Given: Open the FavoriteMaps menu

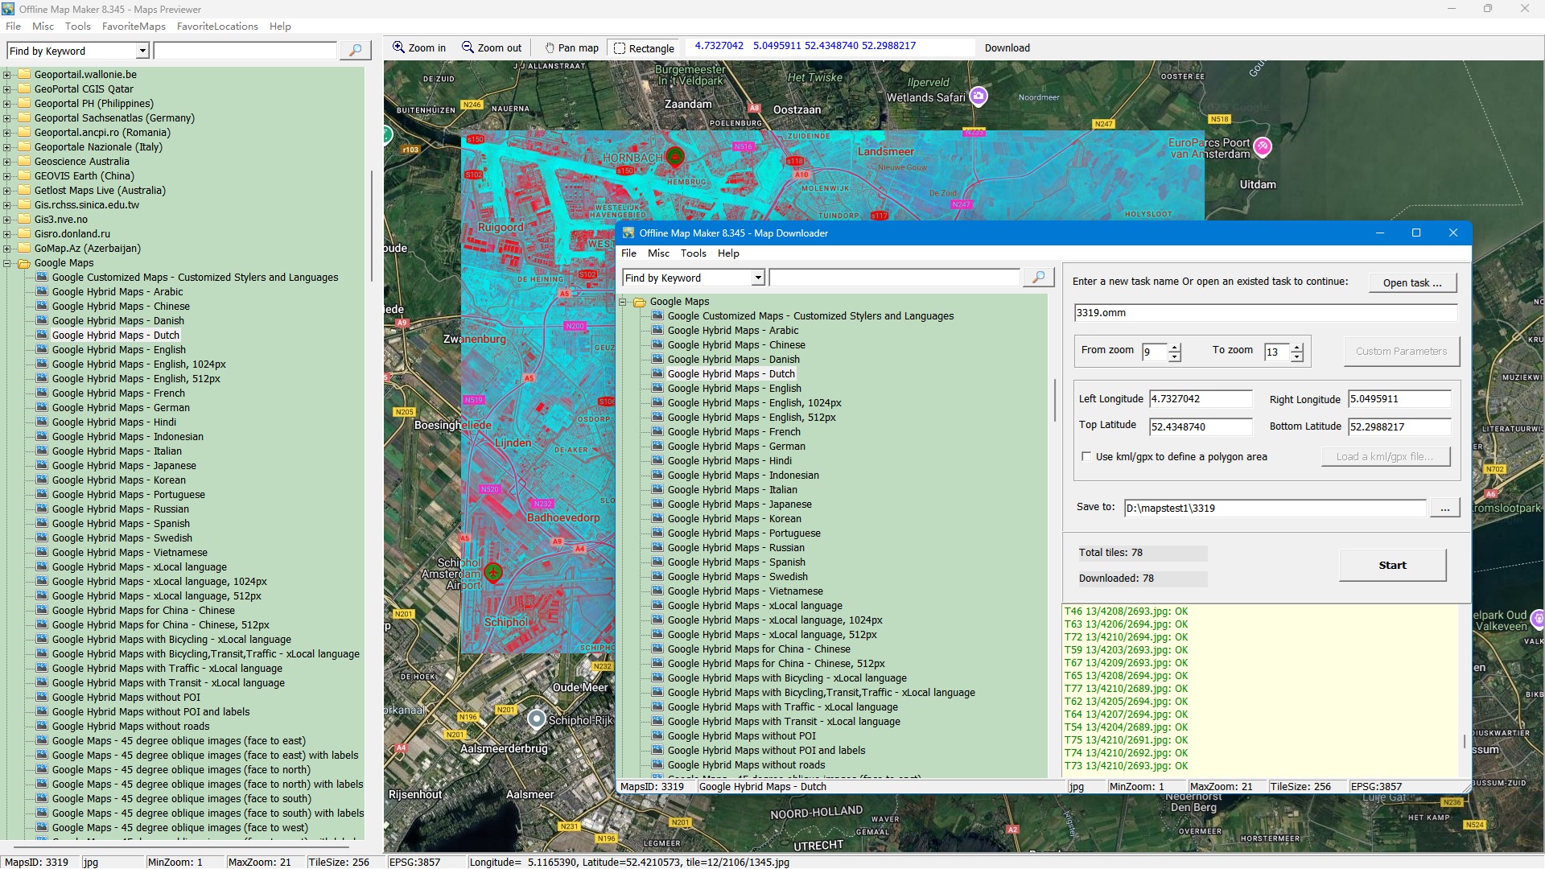Looking at the screenshot, I should 134,27.
